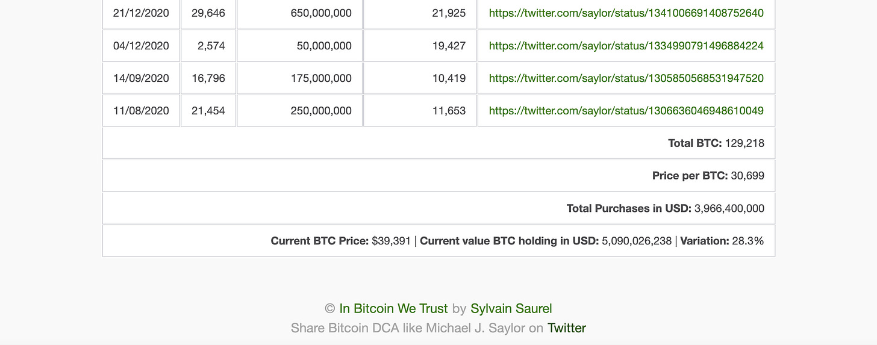Select the 11/08/2020 date cell

coord(142,110)
